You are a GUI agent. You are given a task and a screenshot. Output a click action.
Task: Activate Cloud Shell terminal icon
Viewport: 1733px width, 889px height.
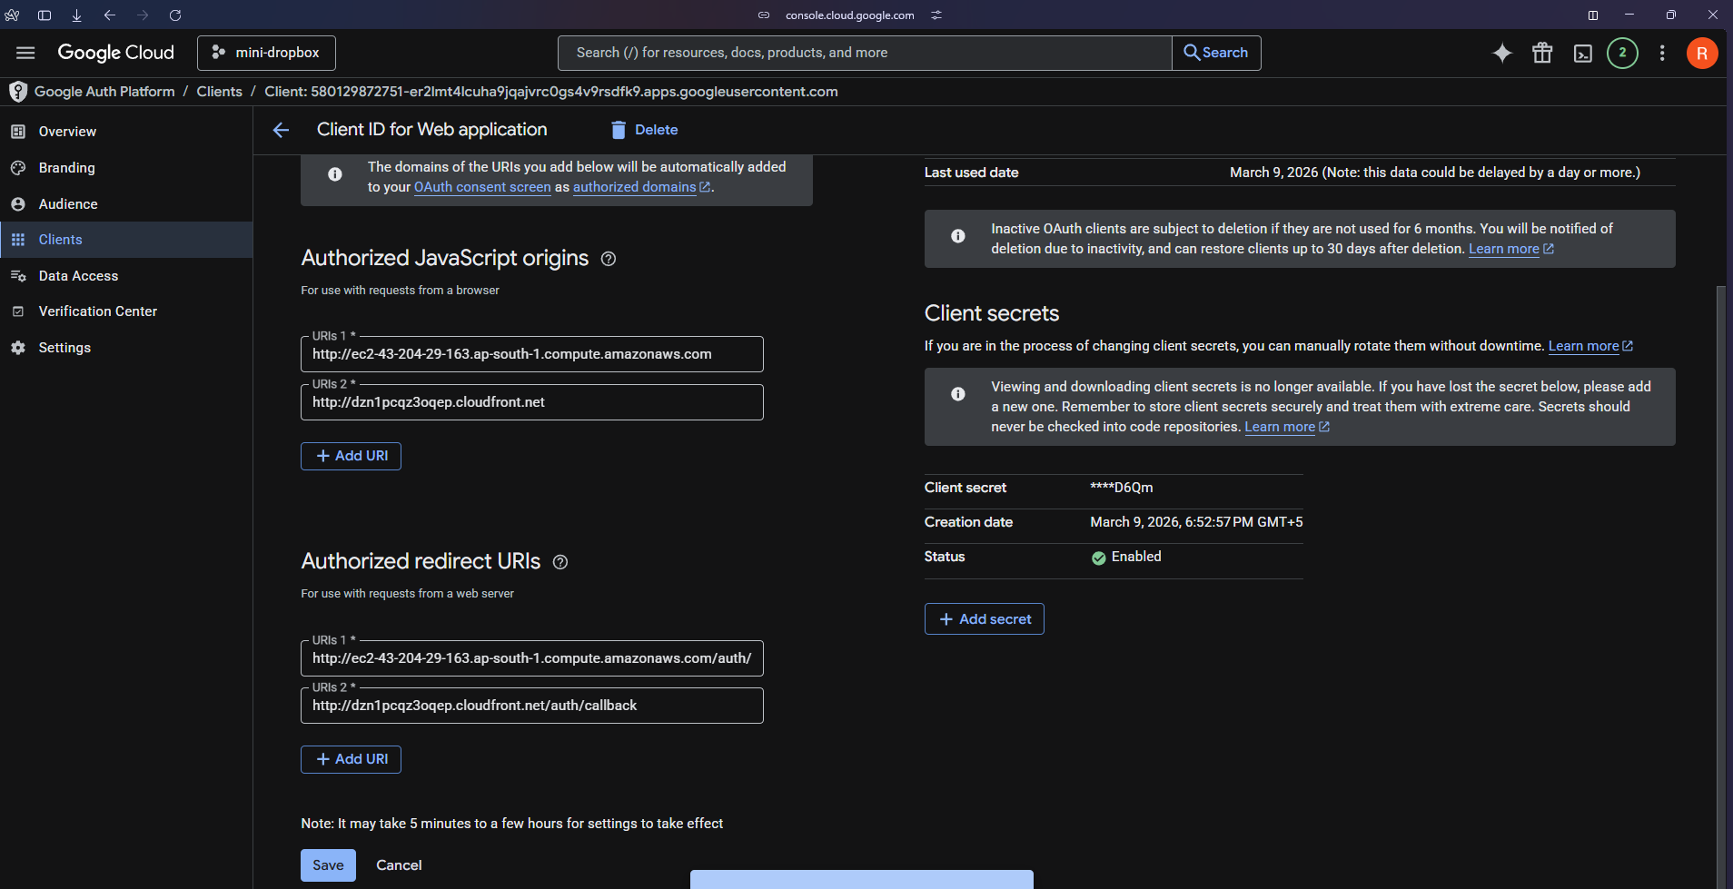(x=1582, y=53)
